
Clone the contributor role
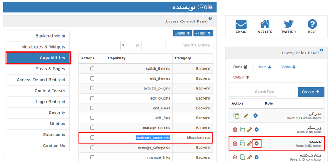(242, 157)
